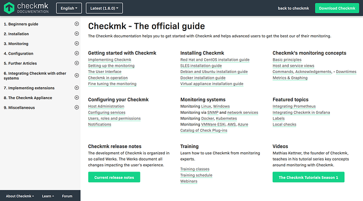Open the About Checkmk footer menu
This screenshot has width=363, height=201.
click(19, 196)
